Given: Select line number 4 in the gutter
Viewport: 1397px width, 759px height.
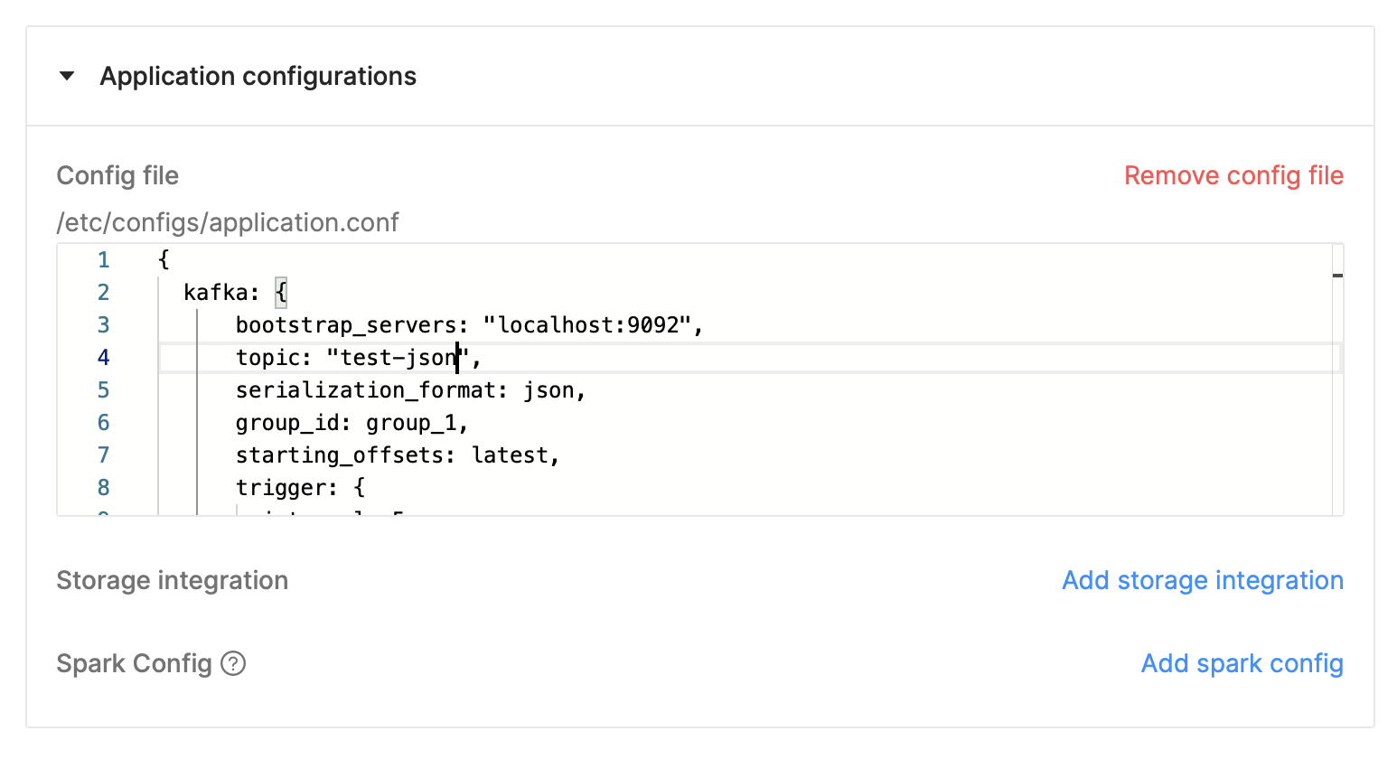Looking at the screenshot, I should 104,358.
